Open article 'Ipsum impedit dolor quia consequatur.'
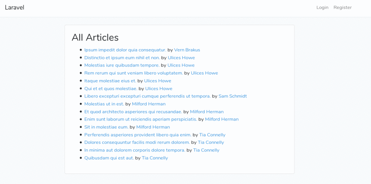 coord(125,50)
